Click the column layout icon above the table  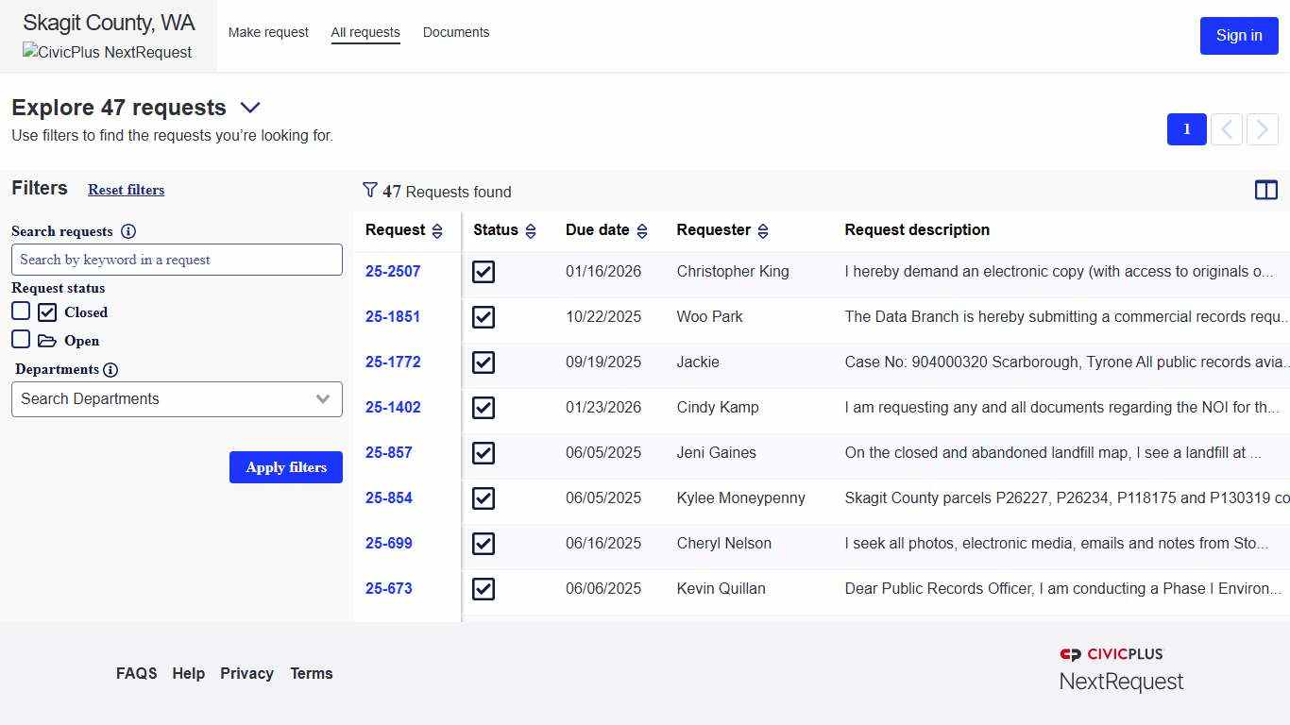coord(1265,190)
